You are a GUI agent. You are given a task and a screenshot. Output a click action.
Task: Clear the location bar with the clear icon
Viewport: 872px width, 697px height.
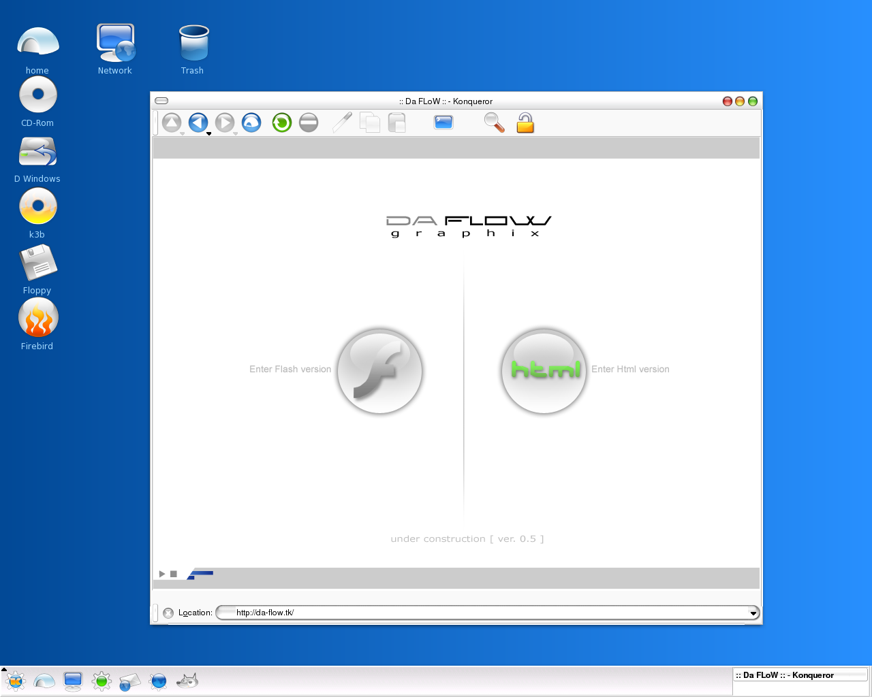coord(168,613)
